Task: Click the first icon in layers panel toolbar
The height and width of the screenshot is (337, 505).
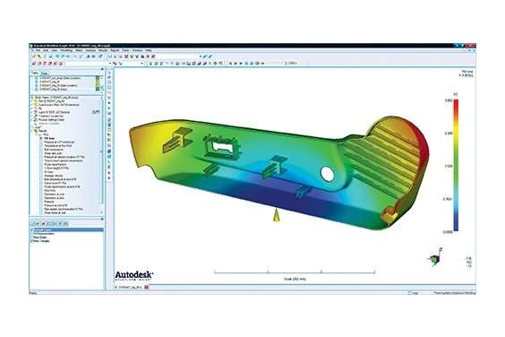Action: (x=33, y=223)
